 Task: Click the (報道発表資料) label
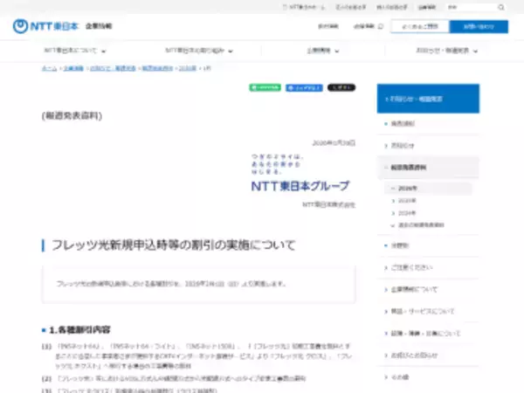(x=72, y=115)
